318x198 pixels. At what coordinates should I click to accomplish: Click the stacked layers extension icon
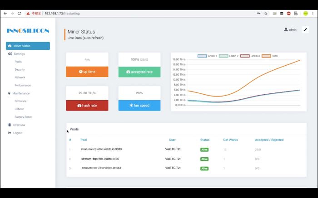[282, 13]
